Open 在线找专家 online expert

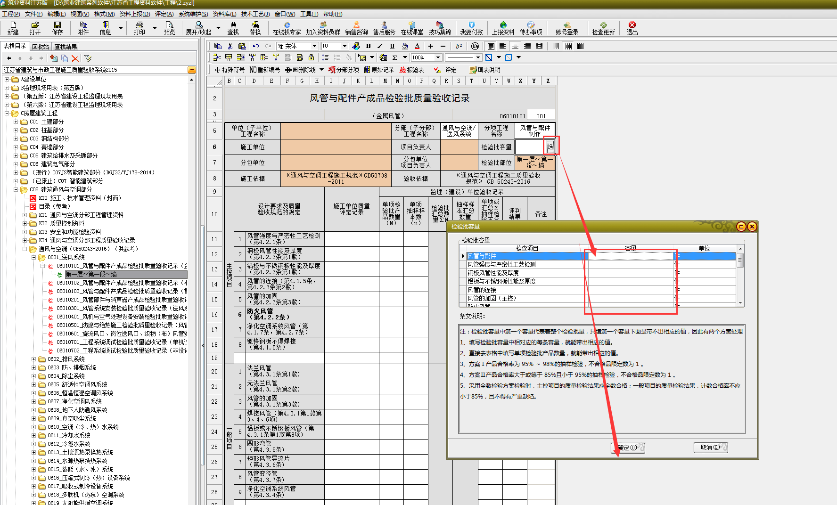click(x=287, y=28)
